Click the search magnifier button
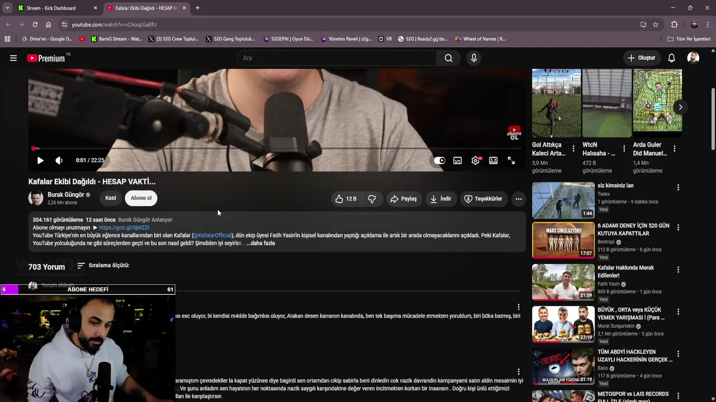The width and height of the screenshot is (716, 402). [449, 58]
